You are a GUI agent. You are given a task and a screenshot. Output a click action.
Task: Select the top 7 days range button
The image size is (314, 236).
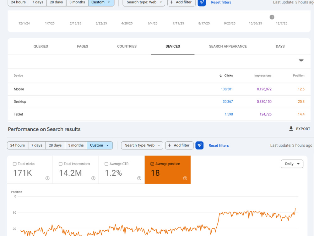tap(38, 3)
